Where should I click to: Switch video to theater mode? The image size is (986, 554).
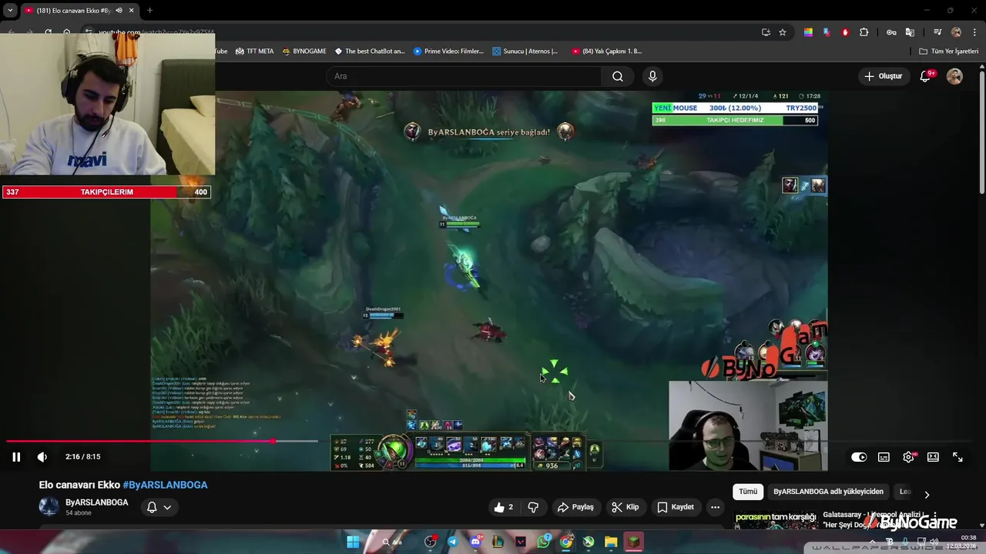click(933, 457)
